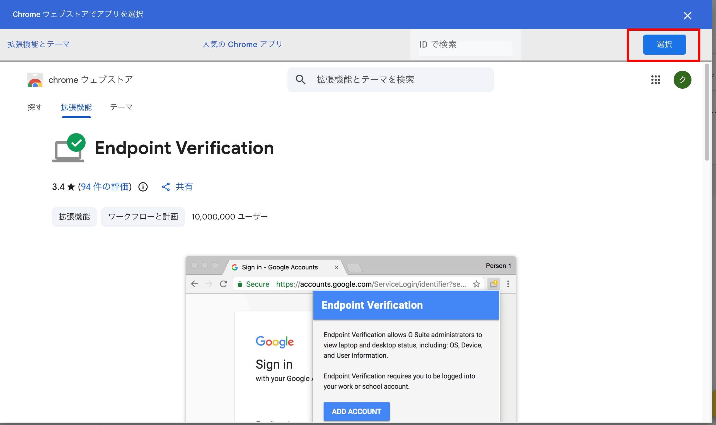Click the back arrow in preview image
The width and height of the screenshot is (716, 425).
tap(194, 284)
